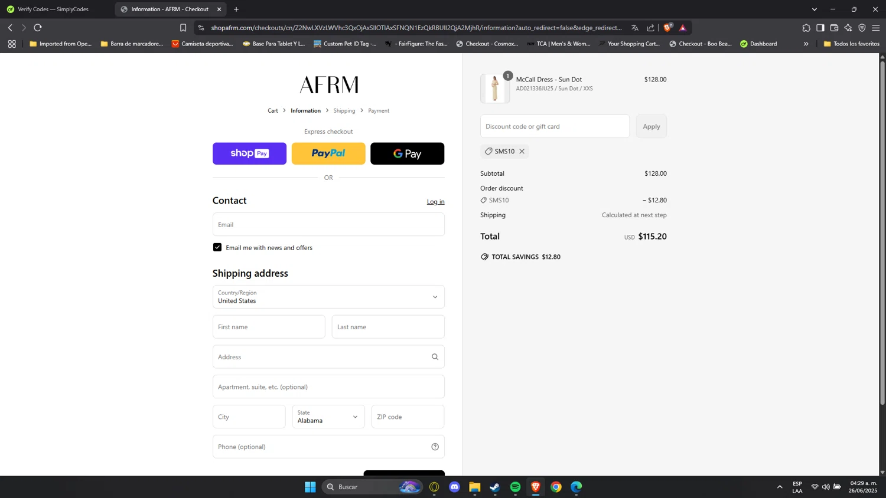
Task: Apply the discount code
Action: [x=652, y=126]
